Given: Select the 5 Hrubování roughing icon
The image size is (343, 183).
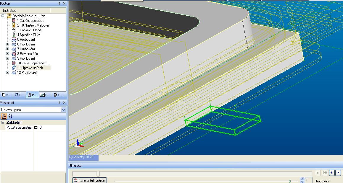Looking at the screenshot, I should click(x=14, y=40).
